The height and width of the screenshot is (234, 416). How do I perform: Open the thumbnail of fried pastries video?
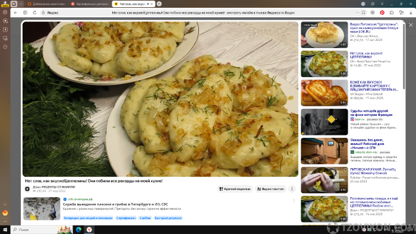(324, 93)
